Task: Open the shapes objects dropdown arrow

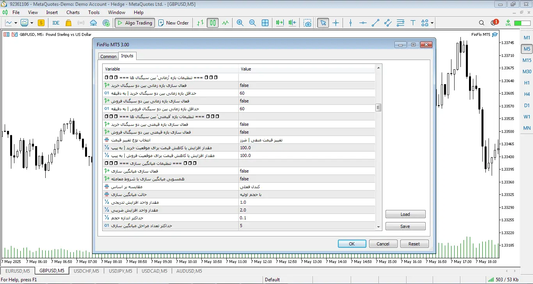Action: tap(432, 23)
